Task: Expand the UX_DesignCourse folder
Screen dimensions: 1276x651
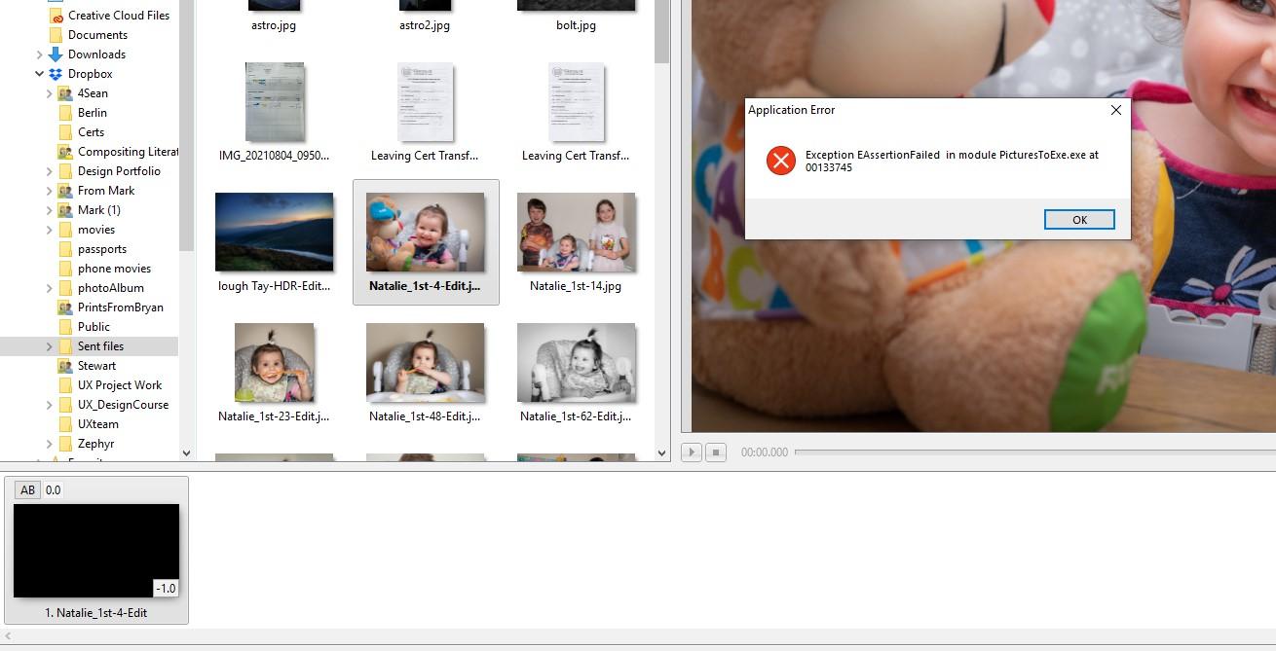Action: pyautogui.click(x=50, y=405)
